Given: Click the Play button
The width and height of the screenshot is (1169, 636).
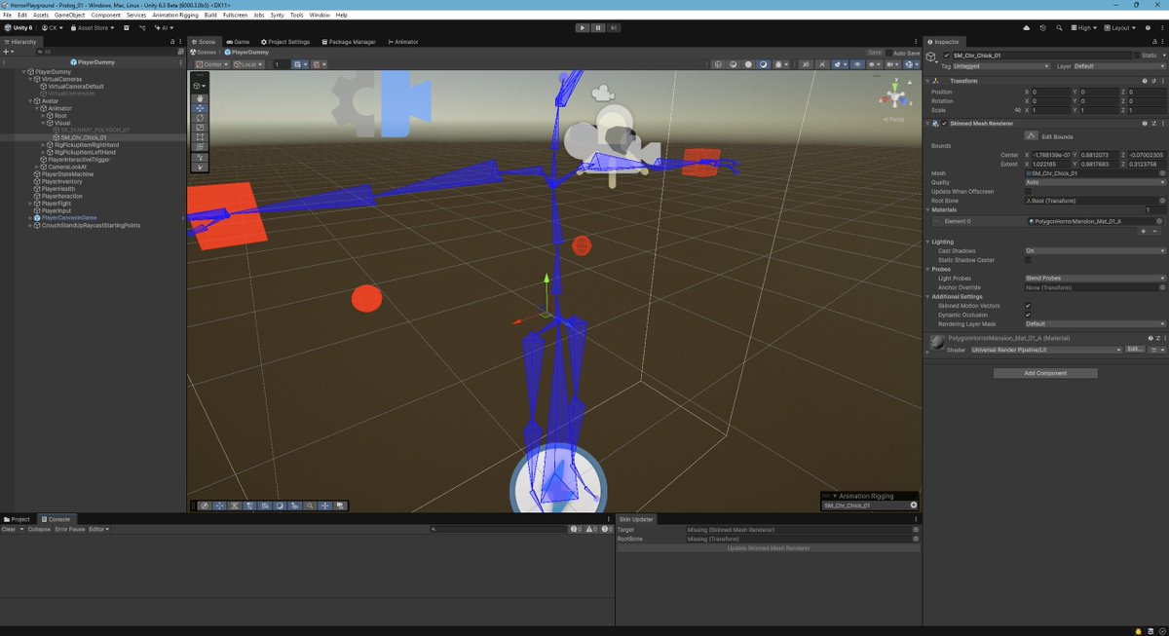Looking at the screenshot, I should click(583, 28).
